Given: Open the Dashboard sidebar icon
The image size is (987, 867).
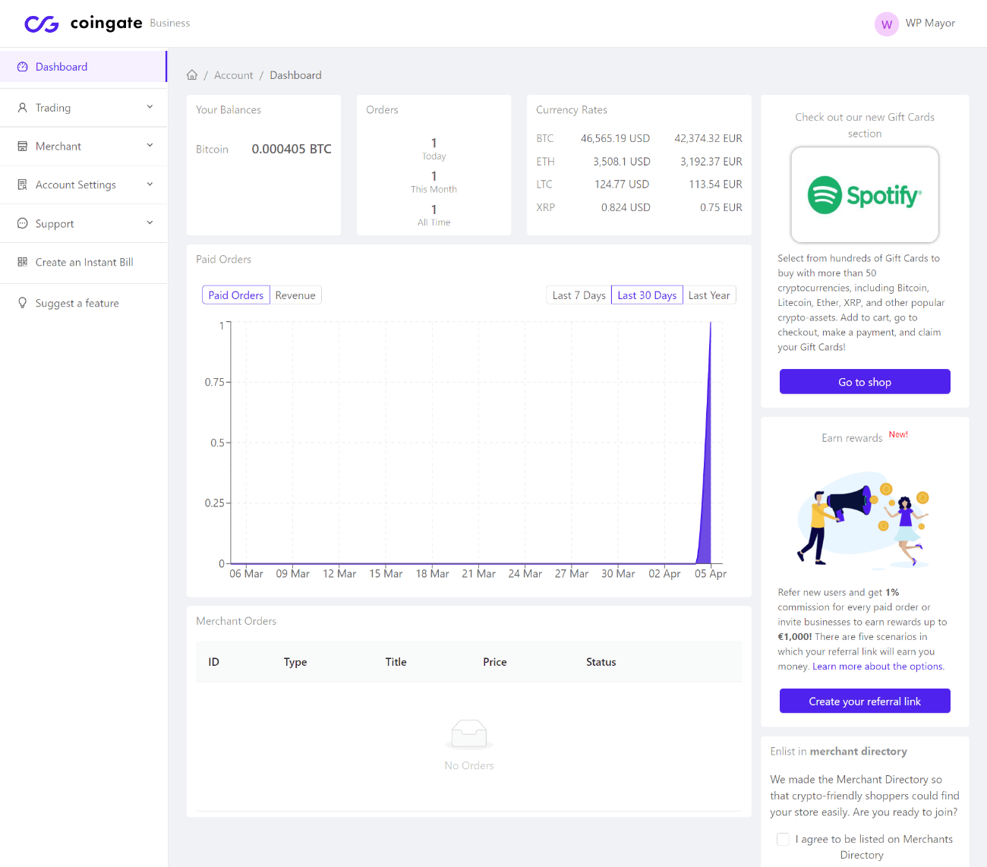Looking at the screenshot, I should point(23,67).
